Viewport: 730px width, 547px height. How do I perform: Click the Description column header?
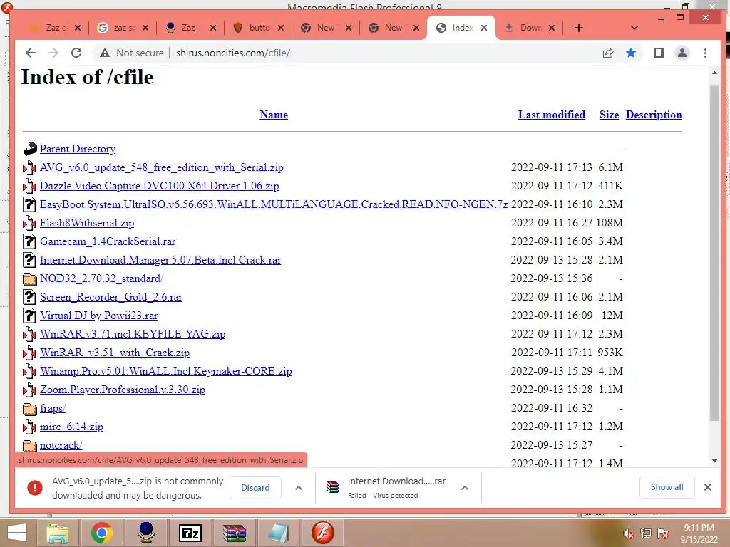pyautogui.click(x=654, y=115)
